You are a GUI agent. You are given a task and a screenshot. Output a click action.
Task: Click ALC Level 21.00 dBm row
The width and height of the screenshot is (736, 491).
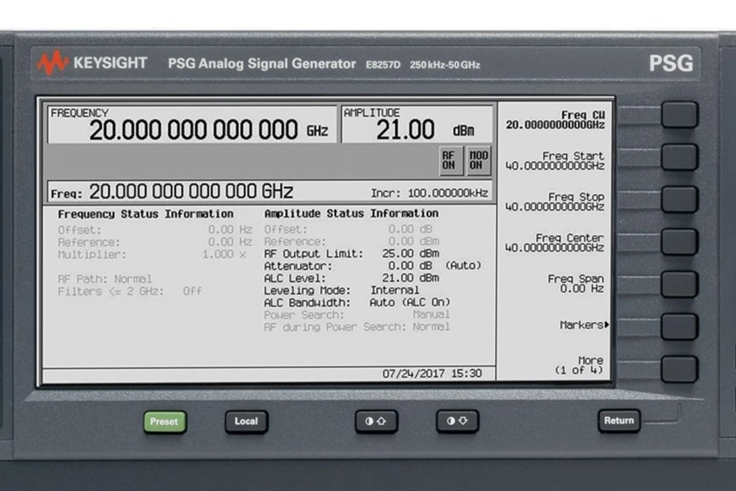coord(351,279)
